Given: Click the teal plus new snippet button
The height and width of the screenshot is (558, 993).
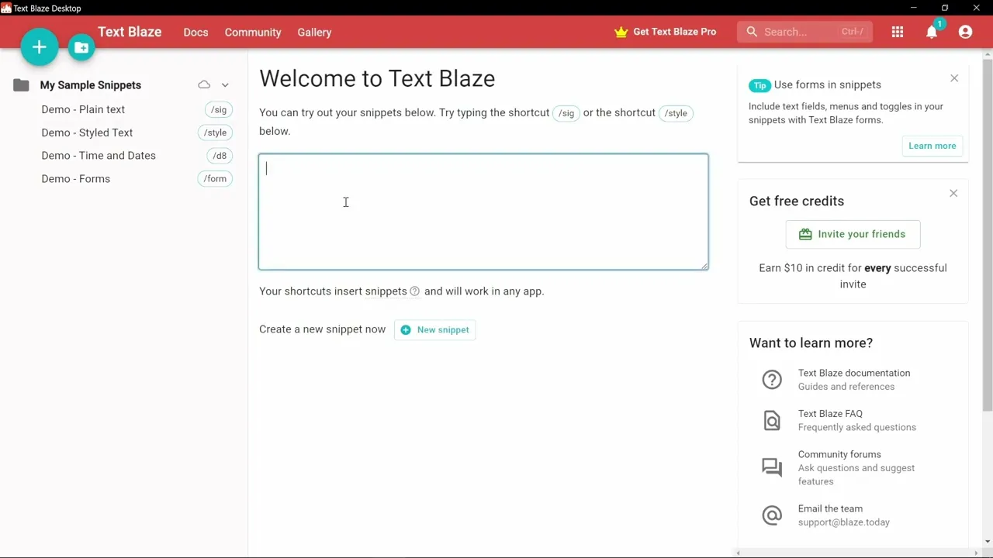Looking at the screenshot, I should [x=40, y=47].
